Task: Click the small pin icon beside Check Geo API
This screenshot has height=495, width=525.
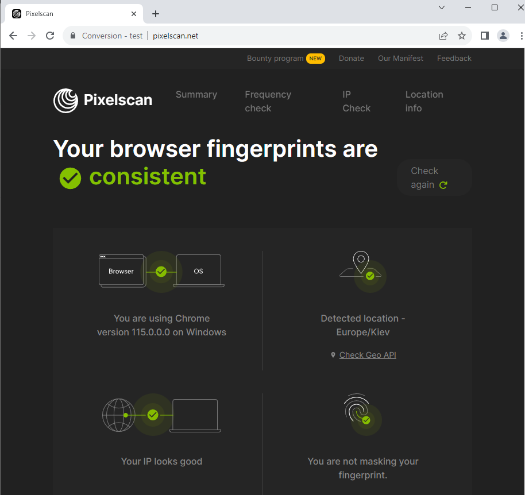Action: 333,355
